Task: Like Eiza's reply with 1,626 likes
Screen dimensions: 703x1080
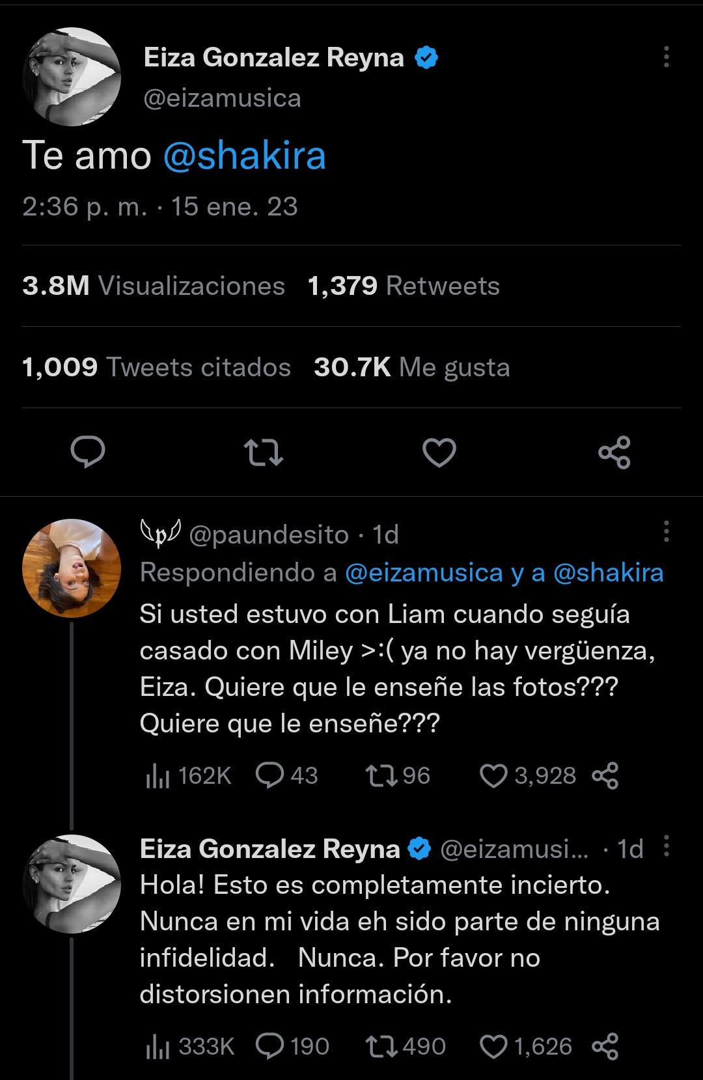Action: 493,1046
